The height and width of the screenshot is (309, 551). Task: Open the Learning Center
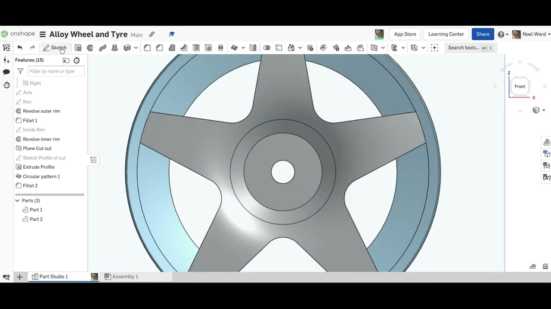(446, 34)
